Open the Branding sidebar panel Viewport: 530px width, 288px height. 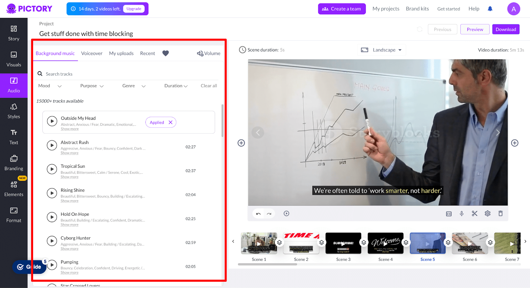pyautogui.click(x=14, y=163)
